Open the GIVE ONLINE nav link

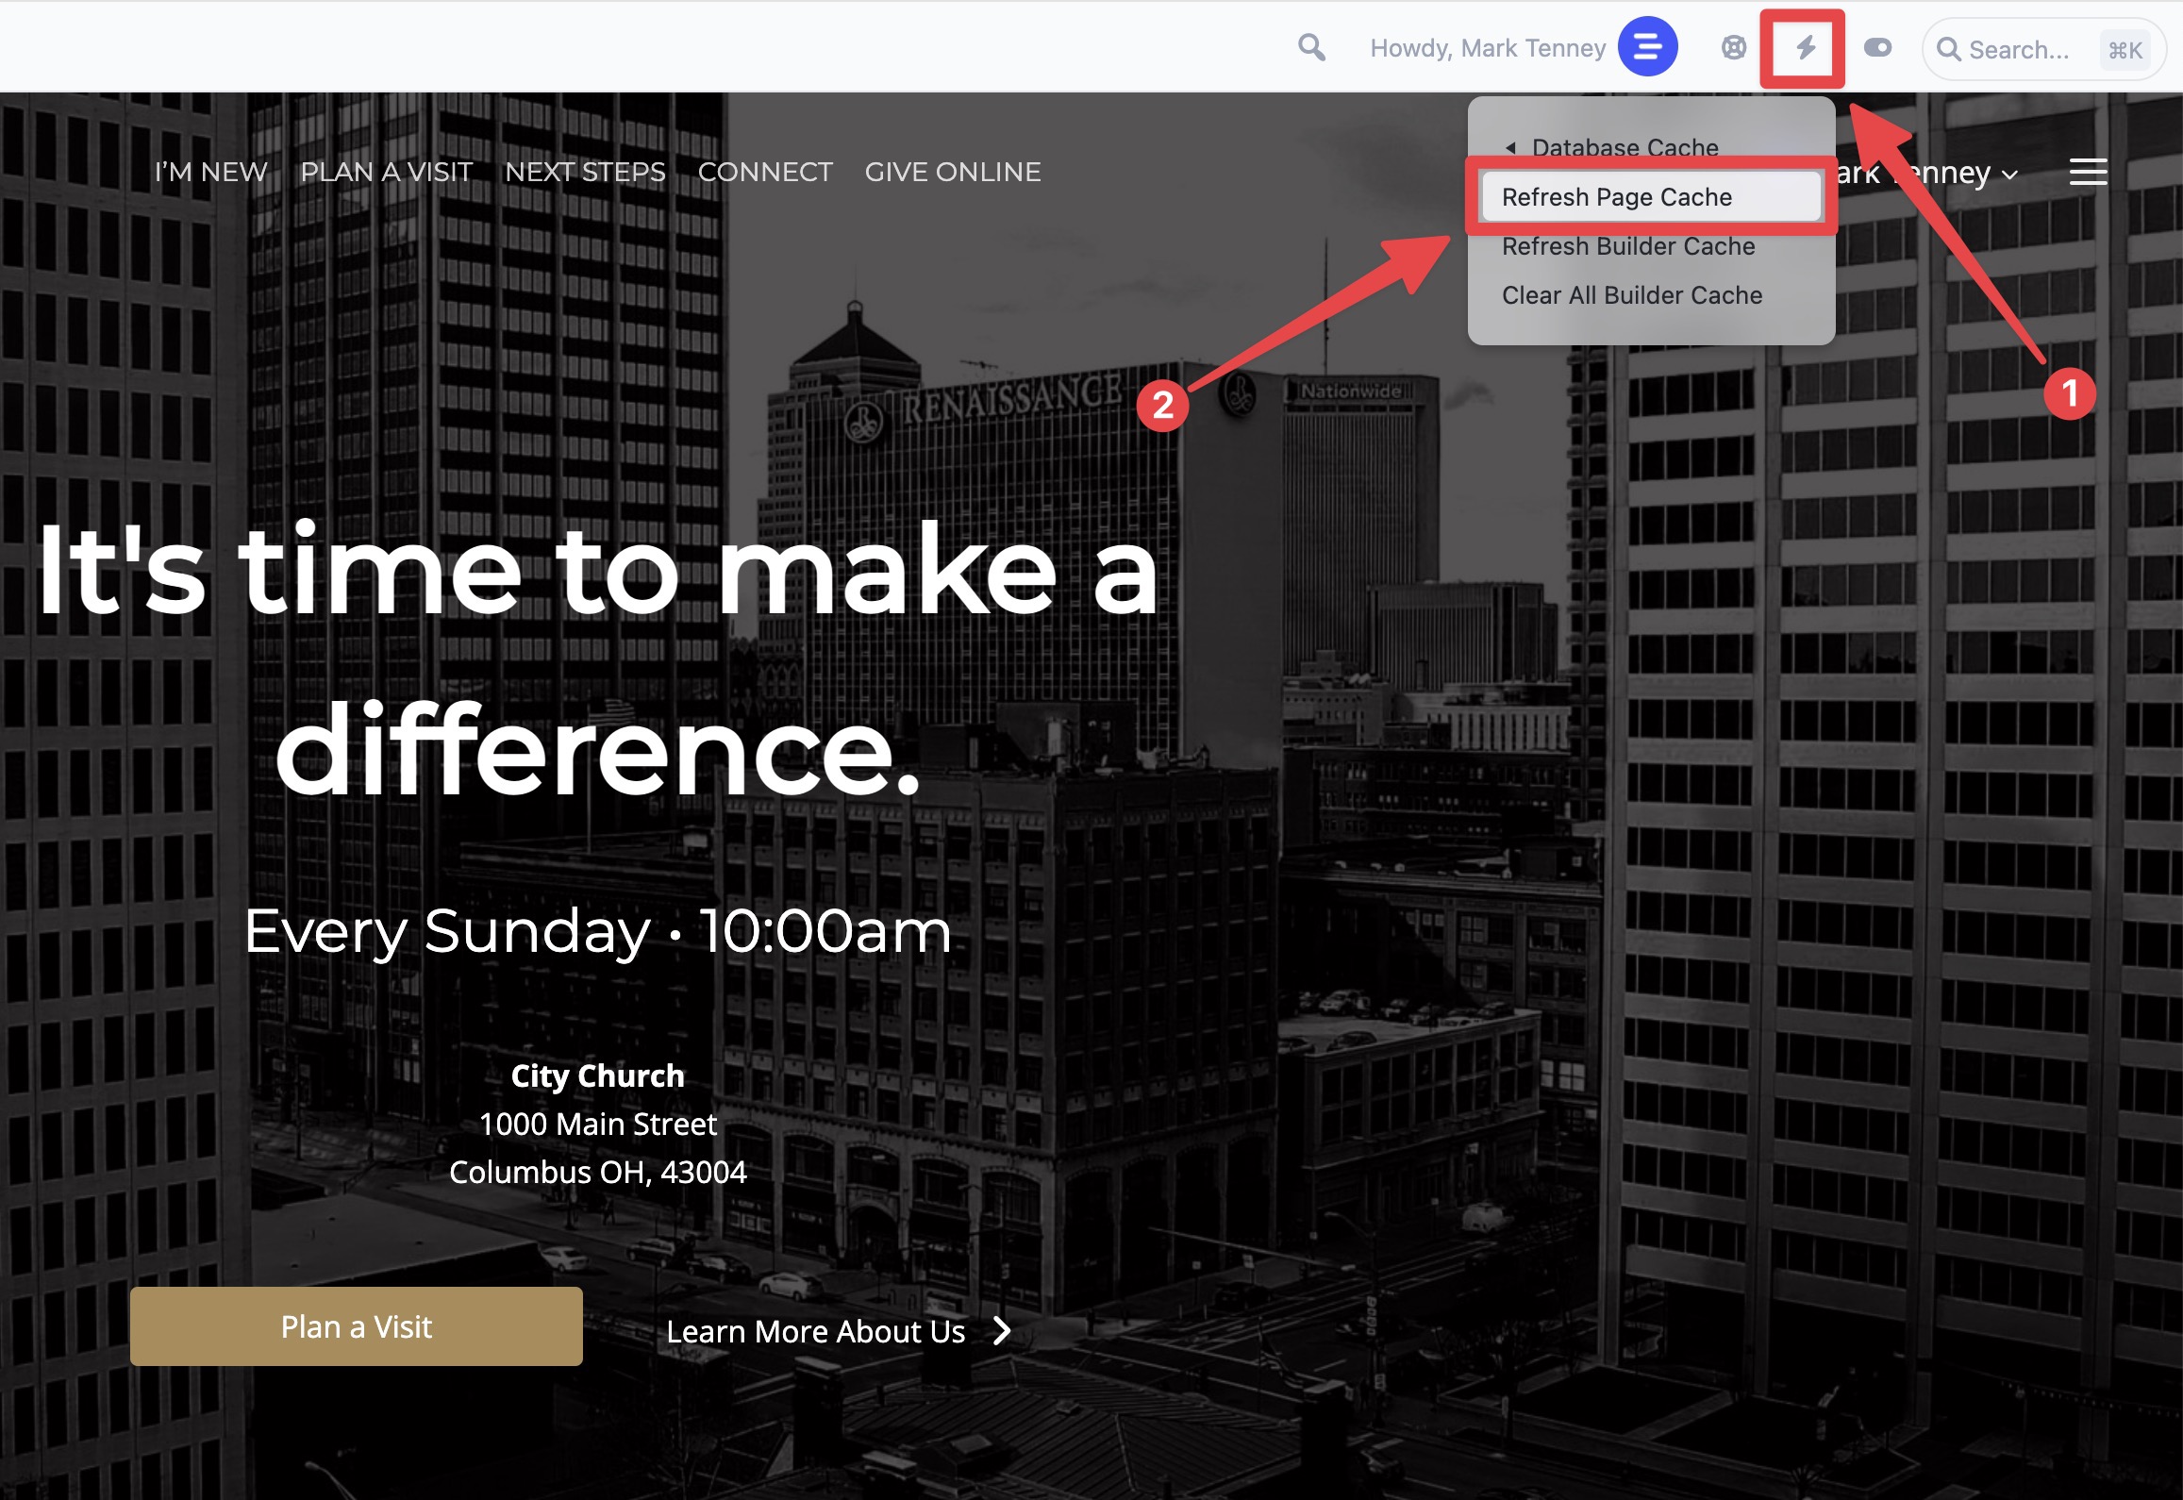[953, 172]
